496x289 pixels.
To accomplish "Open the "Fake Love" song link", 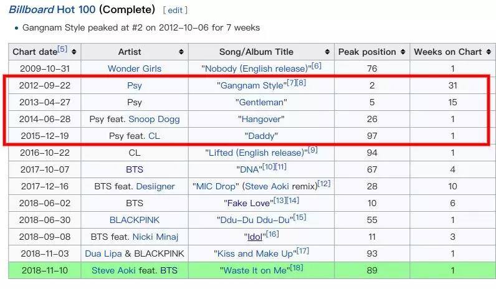I will [x=248, y=203].
